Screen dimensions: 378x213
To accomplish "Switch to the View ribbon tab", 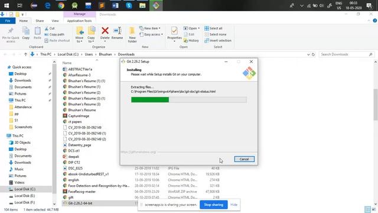I will click(55, 21).
